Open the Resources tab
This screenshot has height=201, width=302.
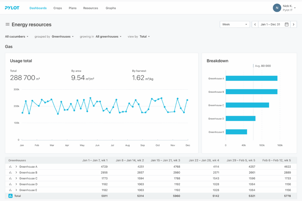pyautogui.click(x=91, y=8)
